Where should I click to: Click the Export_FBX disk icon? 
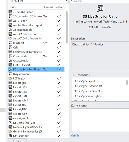pyautogui.click(x=10, y=109)
